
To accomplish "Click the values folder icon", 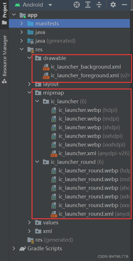I will (38, 223).
